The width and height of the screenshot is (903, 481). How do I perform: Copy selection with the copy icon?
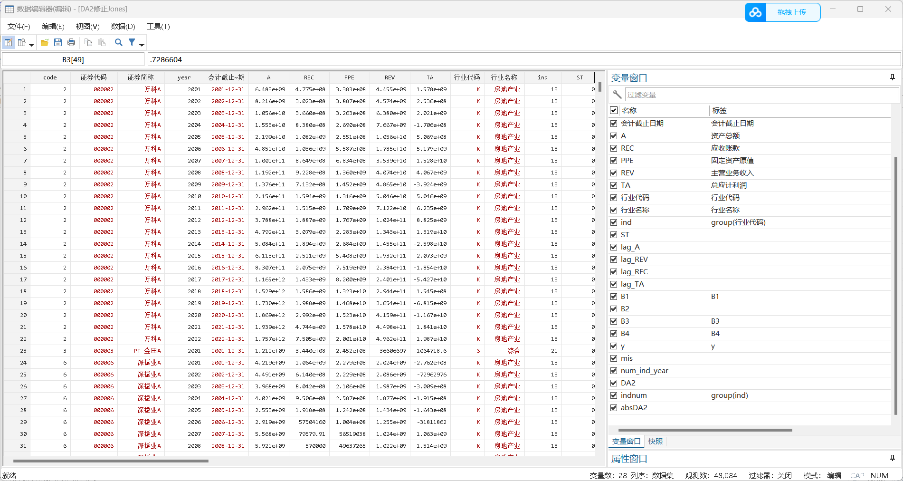coord(88,43)
